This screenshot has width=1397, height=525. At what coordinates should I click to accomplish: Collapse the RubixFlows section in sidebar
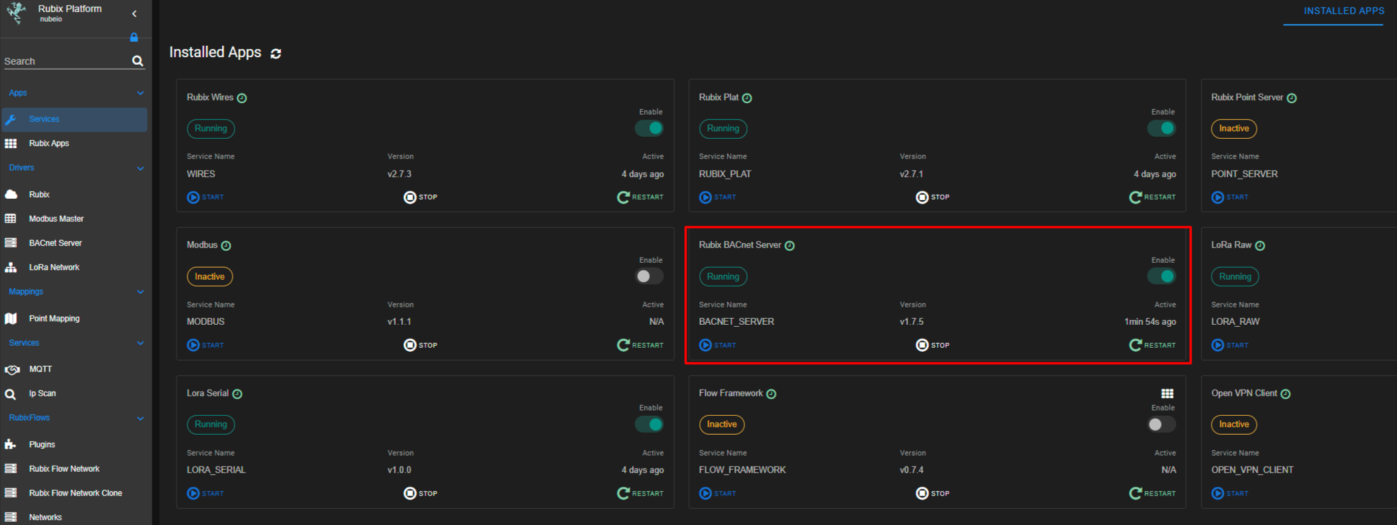tap(140, 418)
